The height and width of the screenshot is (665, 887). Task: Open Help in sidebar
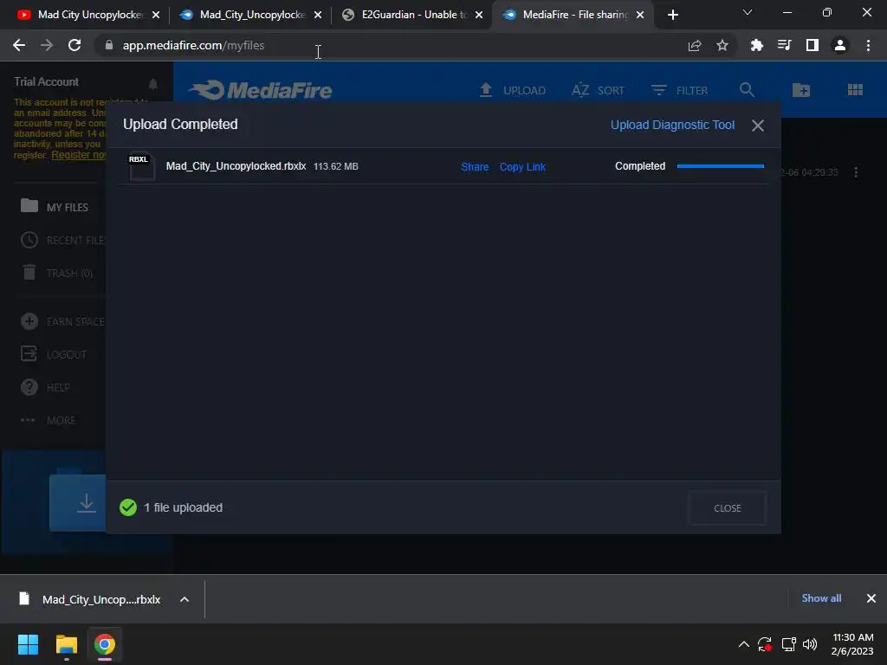[x=45, y=387]
